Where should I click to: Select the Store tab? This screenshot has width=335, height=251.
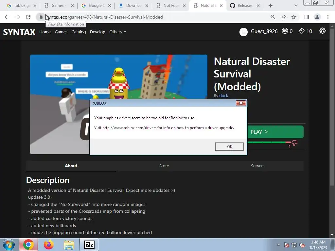click(x=164, y=166)
